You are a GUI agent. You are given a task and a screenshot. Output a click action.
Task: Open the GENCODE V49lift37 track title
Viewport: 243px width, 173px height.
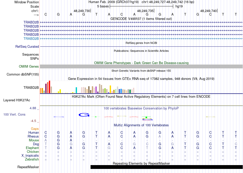click(141, 19)
